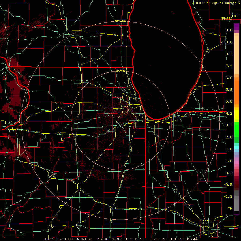Click the pink band near 1.0

(x=236, y=162)
